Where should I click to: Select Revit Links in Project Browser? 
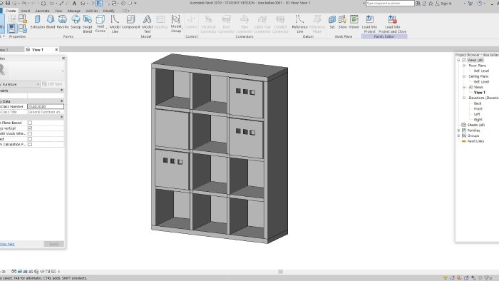pyautogui.click(x=475, y=141)
